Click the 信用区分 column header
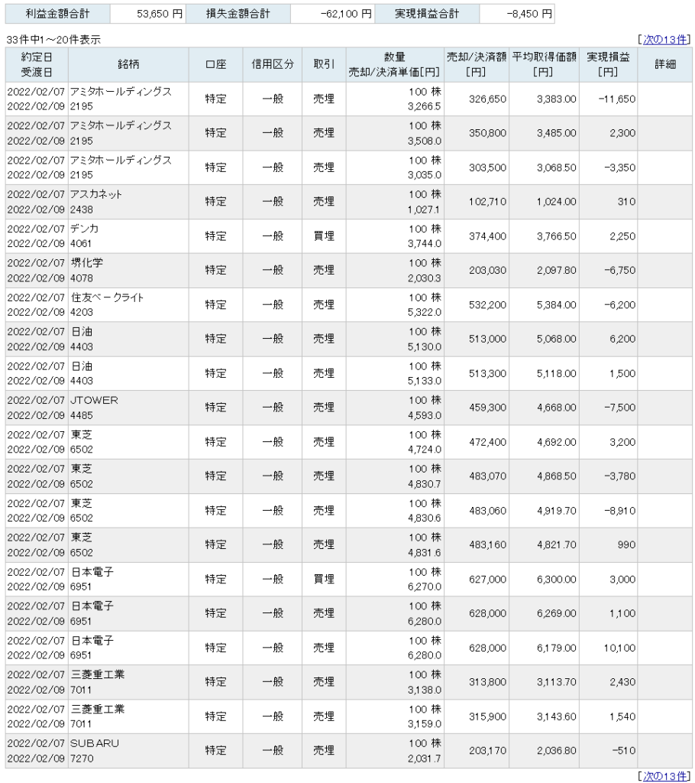This screenshot has height=783, width=695. coord(273,64)
